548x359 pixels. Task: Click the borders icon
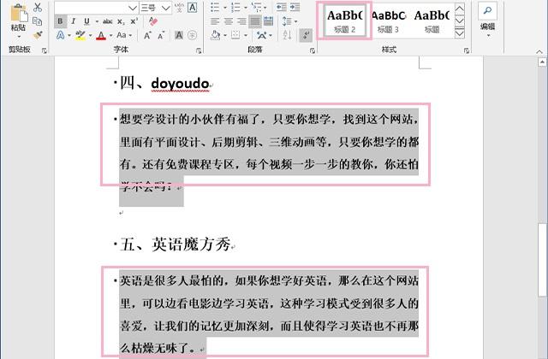coord(235,35)
